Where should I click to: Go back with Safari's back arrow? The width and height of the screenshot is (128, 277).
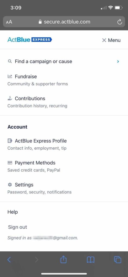(9, 260)
